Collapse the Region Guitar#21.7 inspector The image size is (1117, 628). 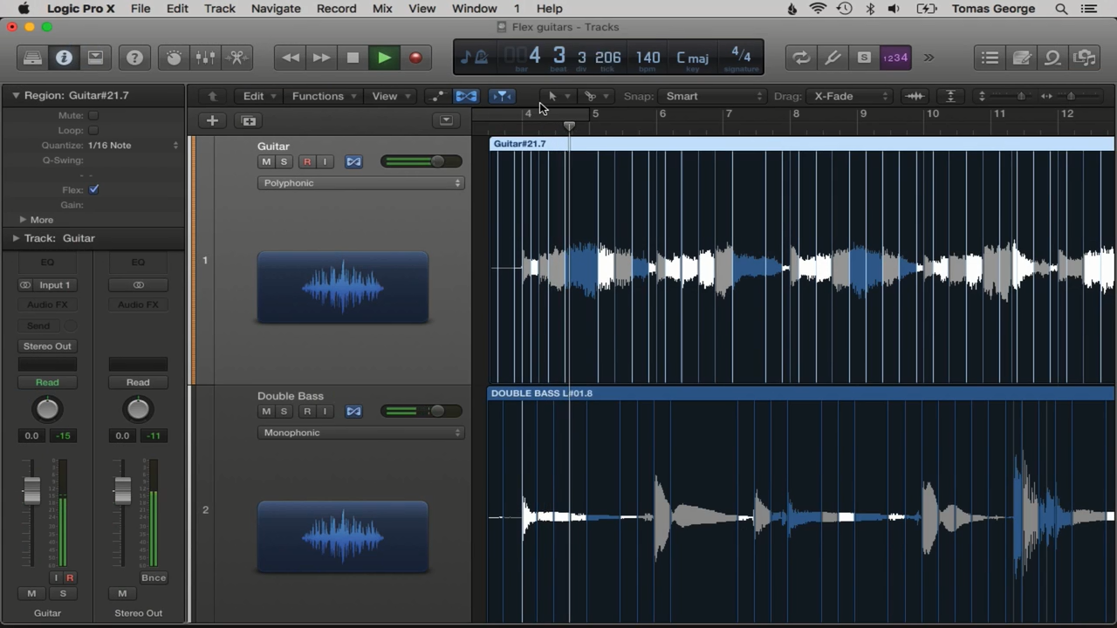click(x=15, y=95)
